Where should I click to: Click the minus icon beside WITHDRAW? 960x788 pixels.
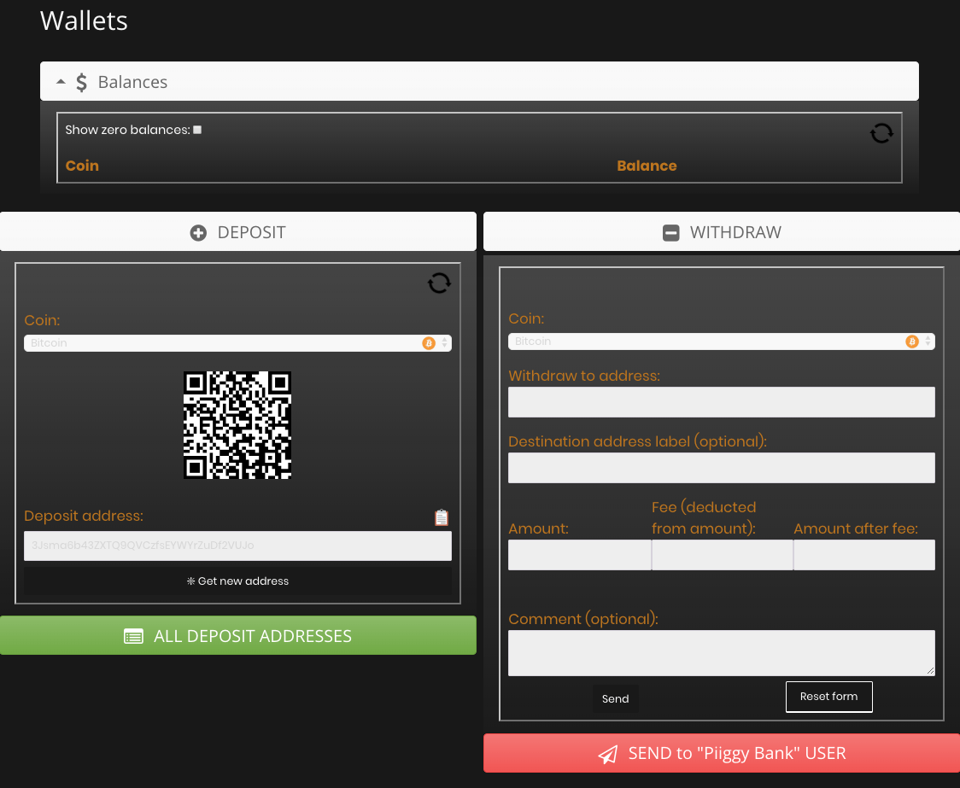click(x=671, y=232)
